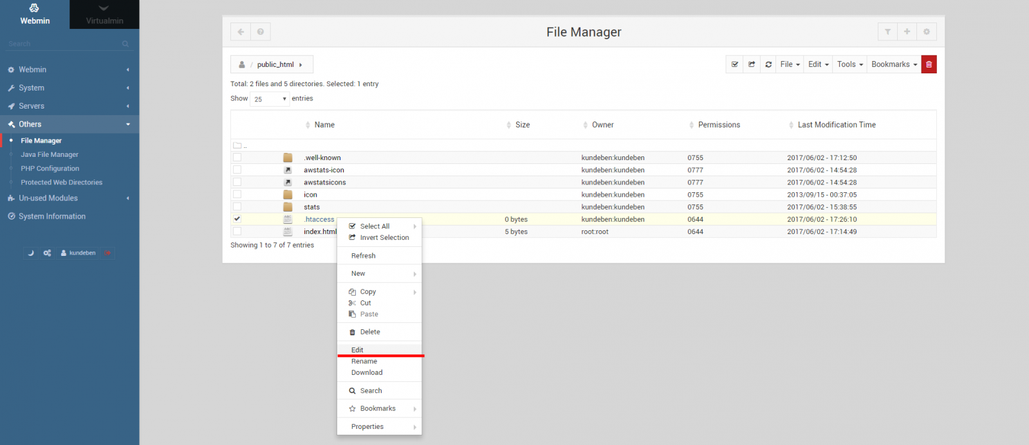Select Download in the context menu
Image resolution: width=1029 pixels, height=445 pixels.
pyautogui.click(x=367, y=373)
